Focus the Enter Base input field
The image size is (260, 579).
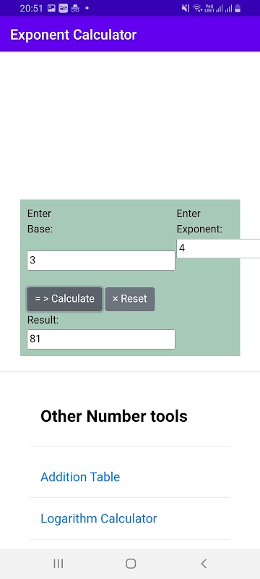pyautogui.click(x=101, y=261)
